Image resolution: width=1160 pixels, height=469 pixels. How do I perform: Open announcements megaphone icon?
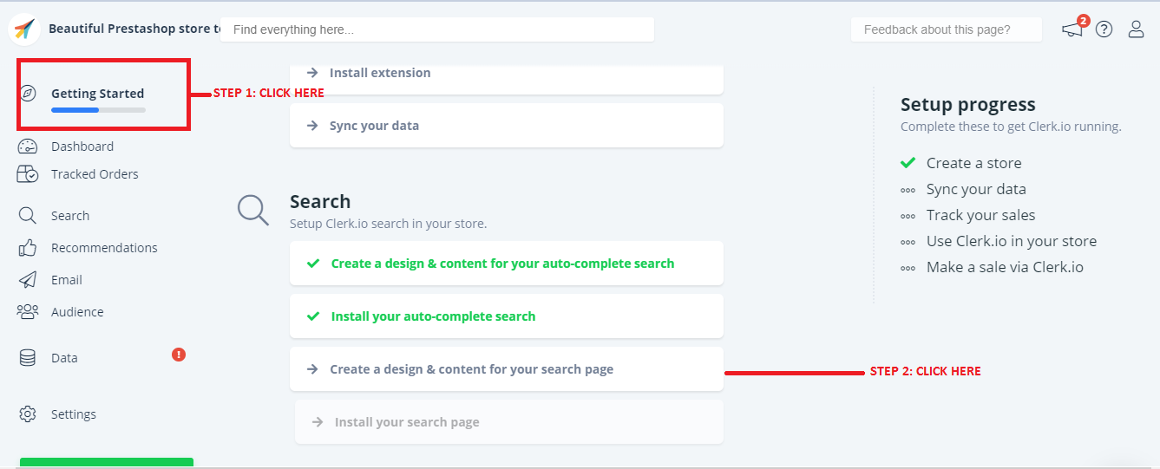coord(1072,29)
